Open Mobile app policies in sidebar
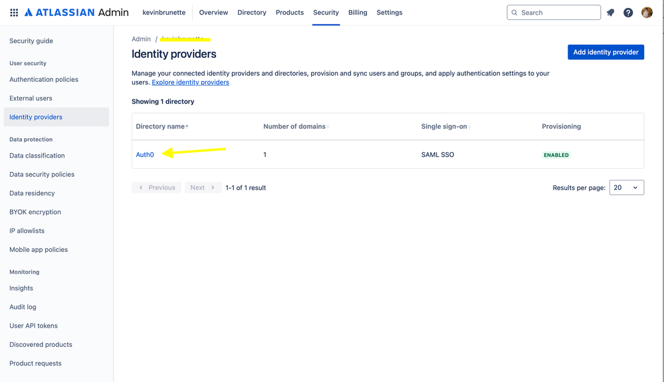This screenshot has height=382, width=664. tap(39, 250)
